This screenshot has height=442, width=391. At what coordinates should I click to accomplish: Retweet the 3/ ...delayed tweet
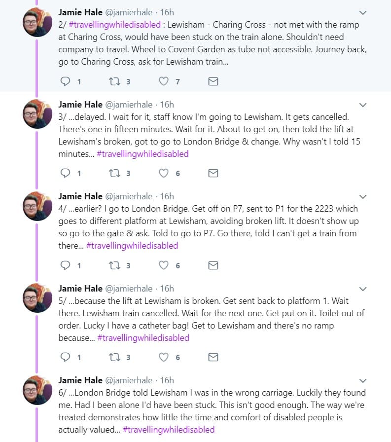pos(115,173)
